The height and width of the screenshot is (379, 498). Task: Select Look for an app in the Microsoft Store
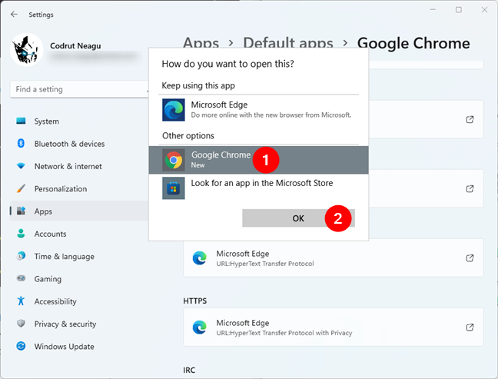pos(258,188)
